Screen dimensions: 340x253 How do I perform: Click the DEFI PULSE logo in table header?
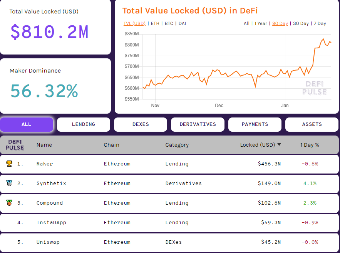pyautogui.click(x=14, y=145)
